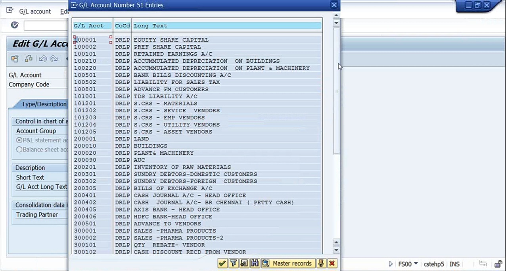Select ACCUMMULATED DEPRECIATION ON PLANT & MACHINERY row
This screenshot has height=271, width=506.
pos(197,68)
